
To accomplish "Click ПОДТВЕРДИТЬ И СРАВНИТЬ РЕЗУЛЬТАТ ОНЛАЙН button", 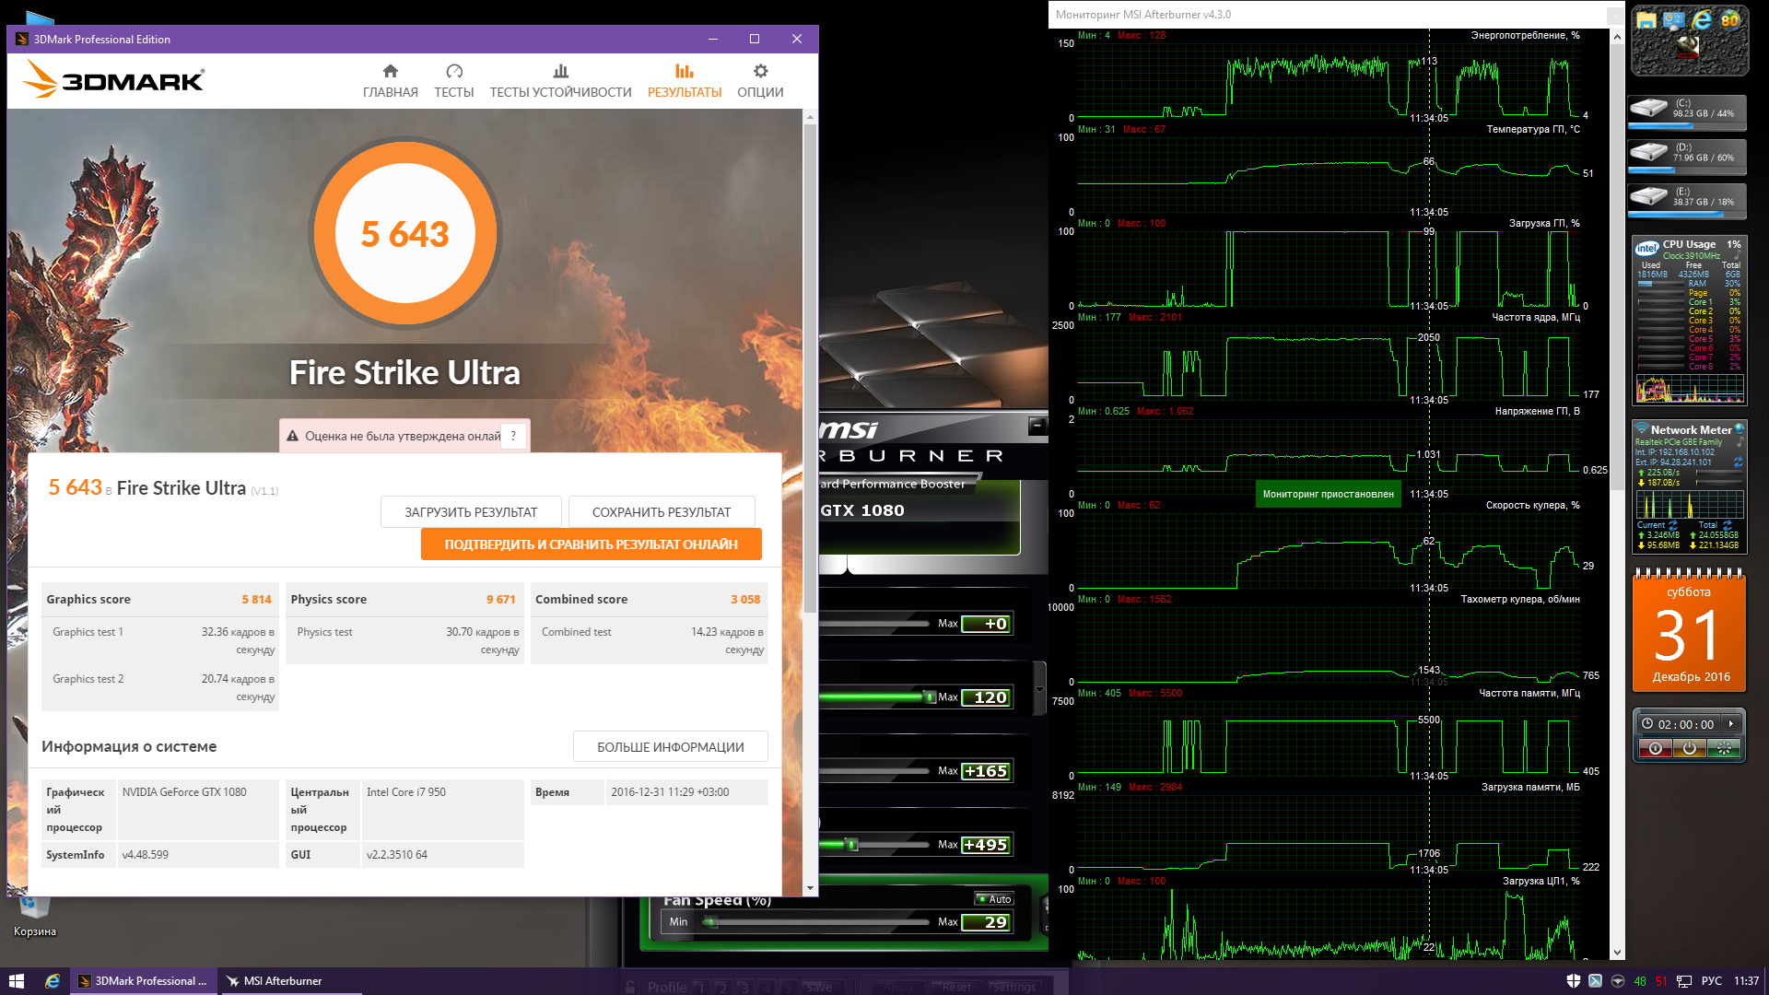I will coord(591,544).
